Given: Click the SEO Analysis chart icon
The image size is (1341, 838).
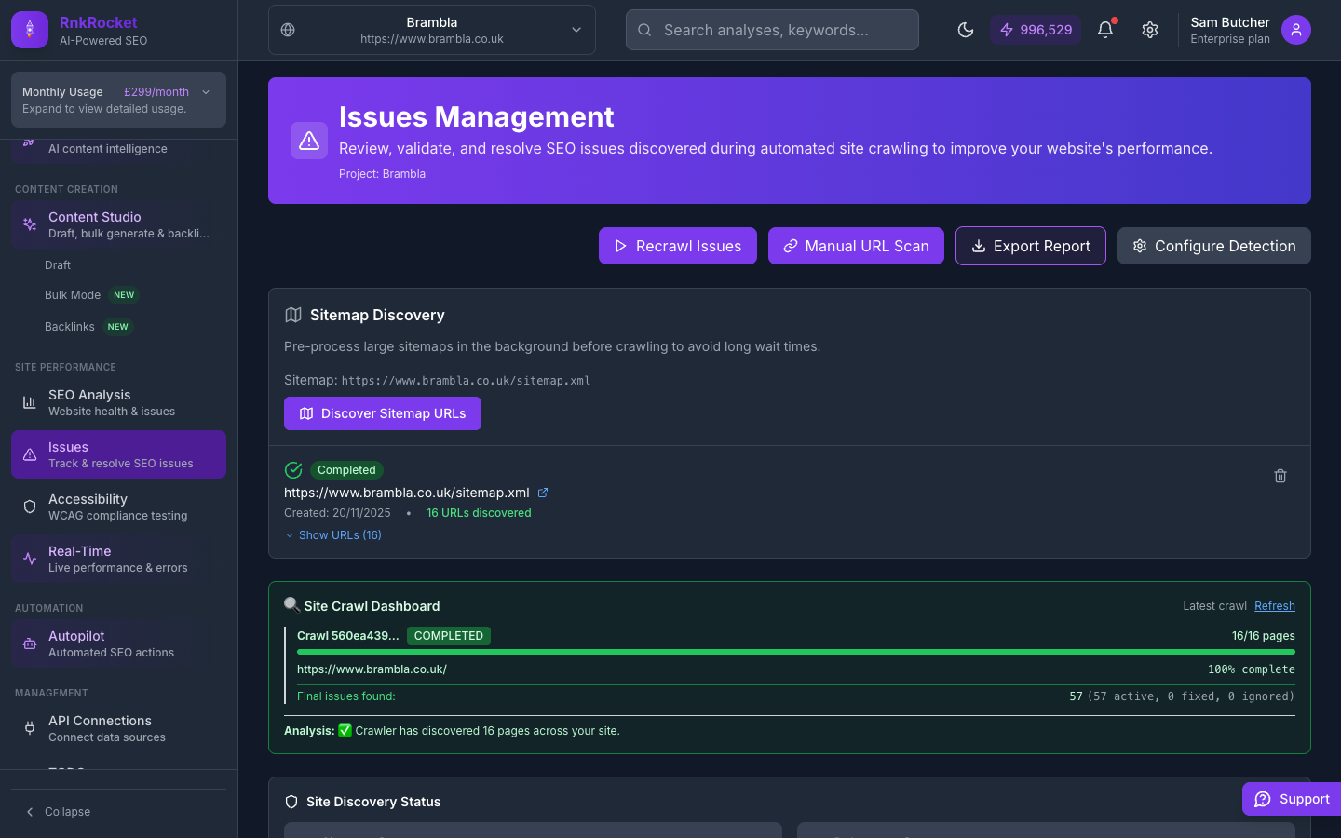Looking at the screenshot, I should [x=30, y=402].
